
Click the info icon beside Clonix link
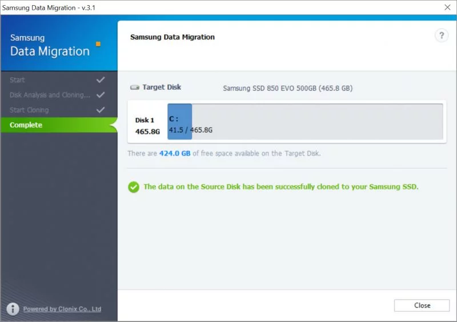click(x=13, y=309)
